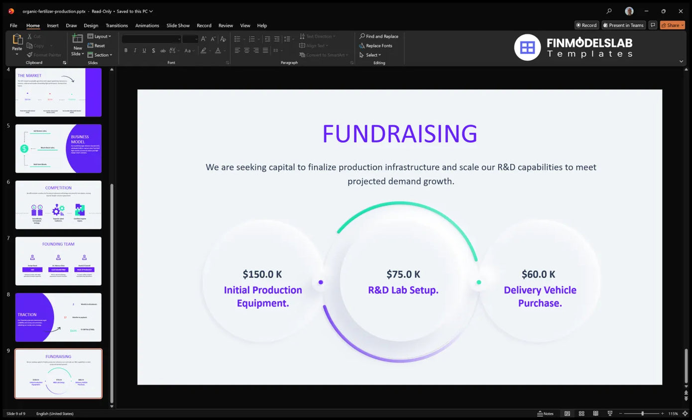Click English (United States) language indicator
This screenshot has width=692, height=420.
[55, 414]
